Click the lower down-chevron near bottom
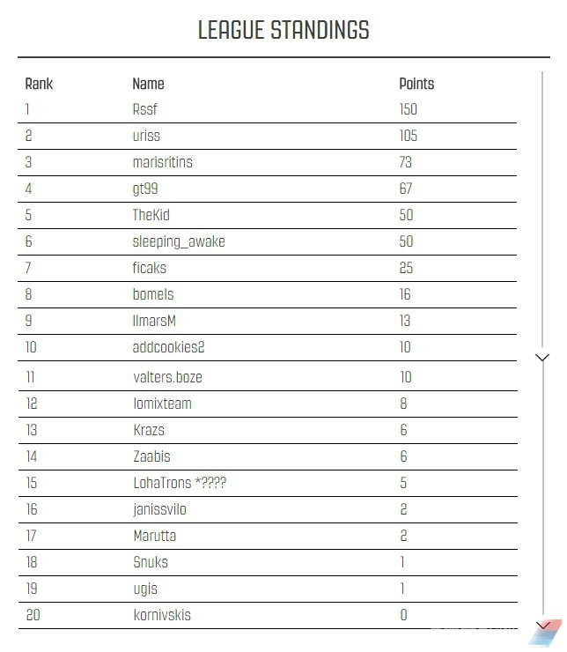Image resolution: width=567 pixels, height=652 pixels. (543, 625)
